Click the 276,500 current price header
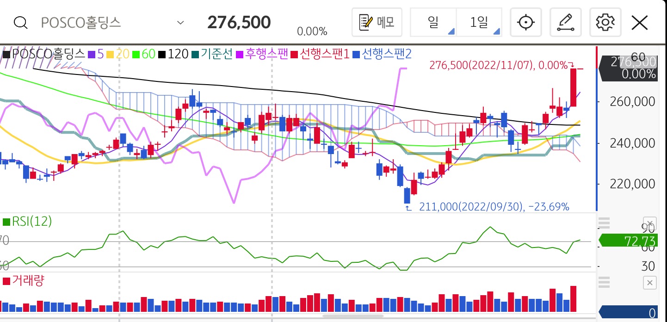Screen dimensions: 667x322 tap(239, 22)
